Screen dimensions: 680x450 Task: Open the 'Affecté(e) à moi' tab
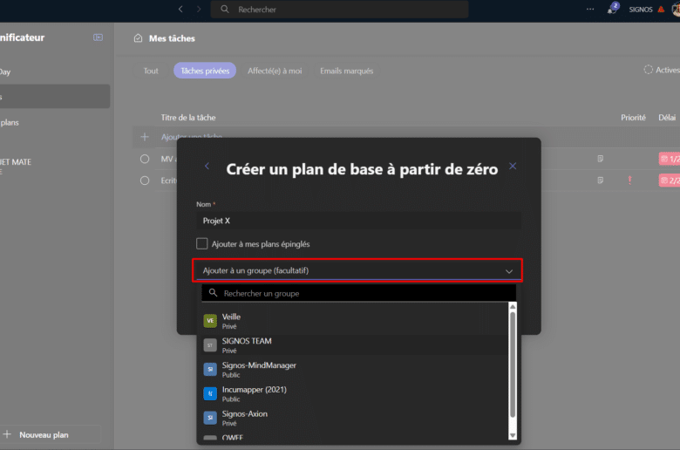click(274, 71)
